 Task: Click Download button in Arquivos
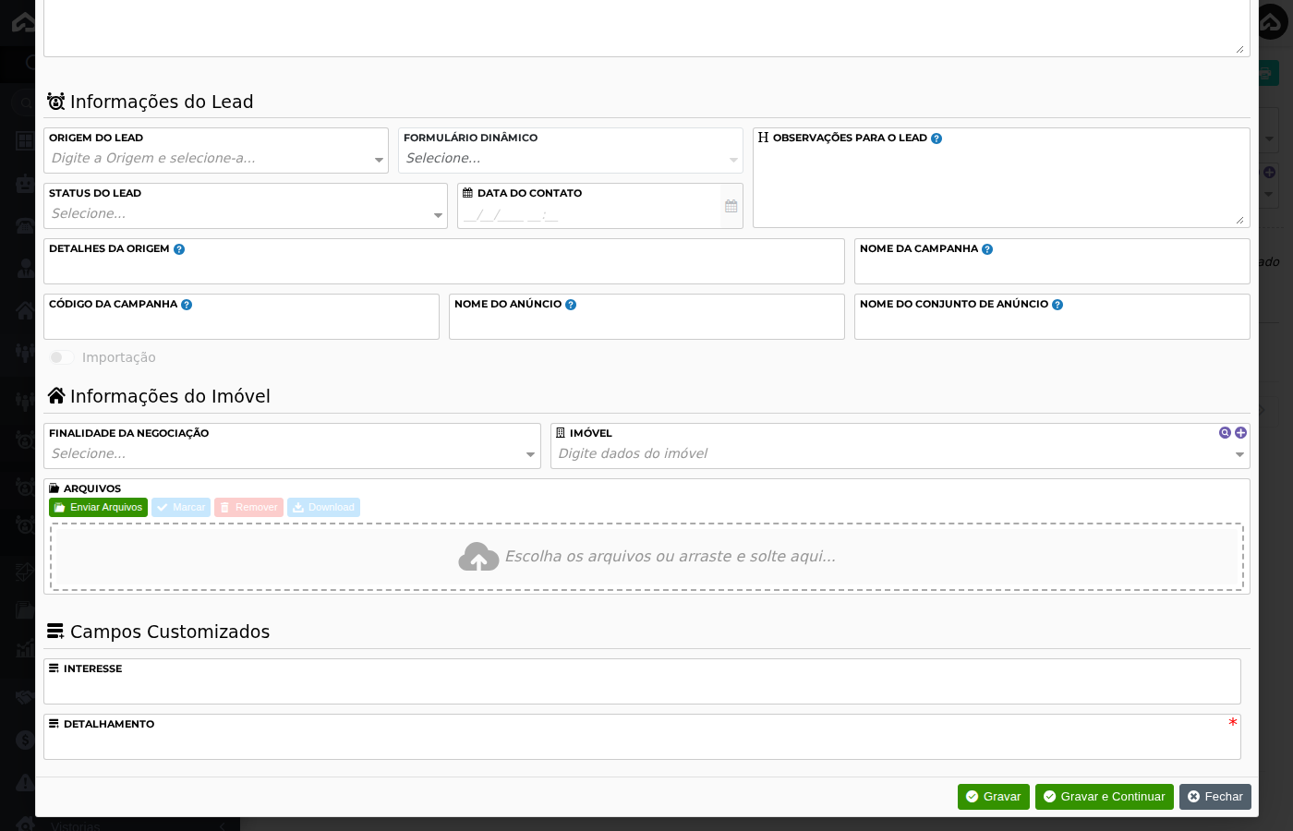pyautogui.click(x=323, y=508)
